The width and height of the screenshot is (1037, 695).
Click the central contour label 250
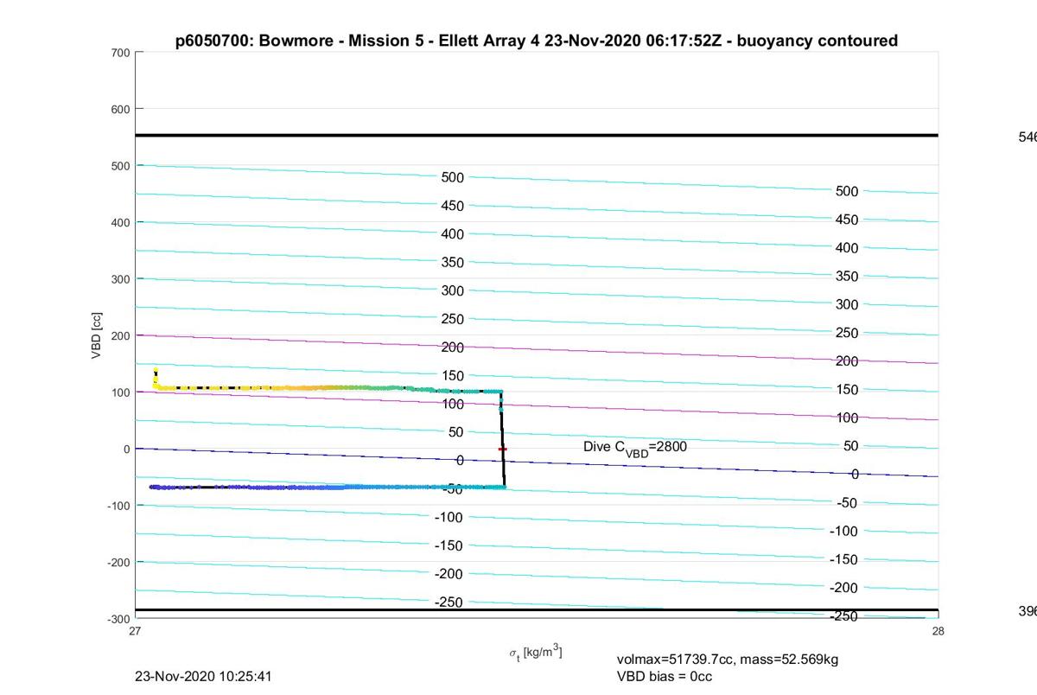click(x=453, y=319)
